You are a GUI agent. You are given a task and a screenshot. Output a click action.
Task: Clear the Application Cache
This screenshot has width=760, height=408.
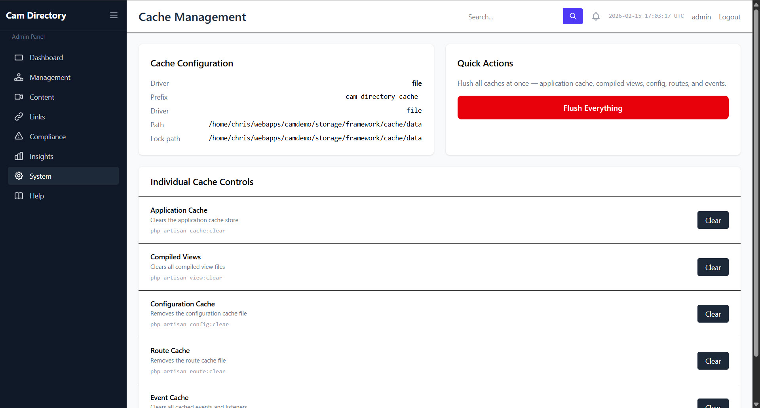[712, 220]
